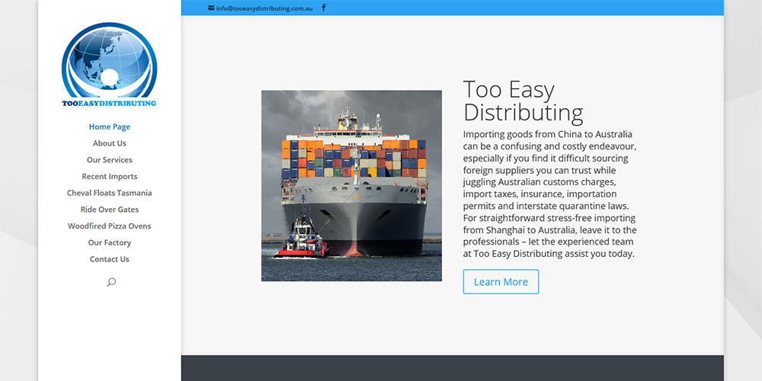Click info@tooeasydistributing.com.au email link
This screenshot has width=762, height=381.
tap(264, 8)
